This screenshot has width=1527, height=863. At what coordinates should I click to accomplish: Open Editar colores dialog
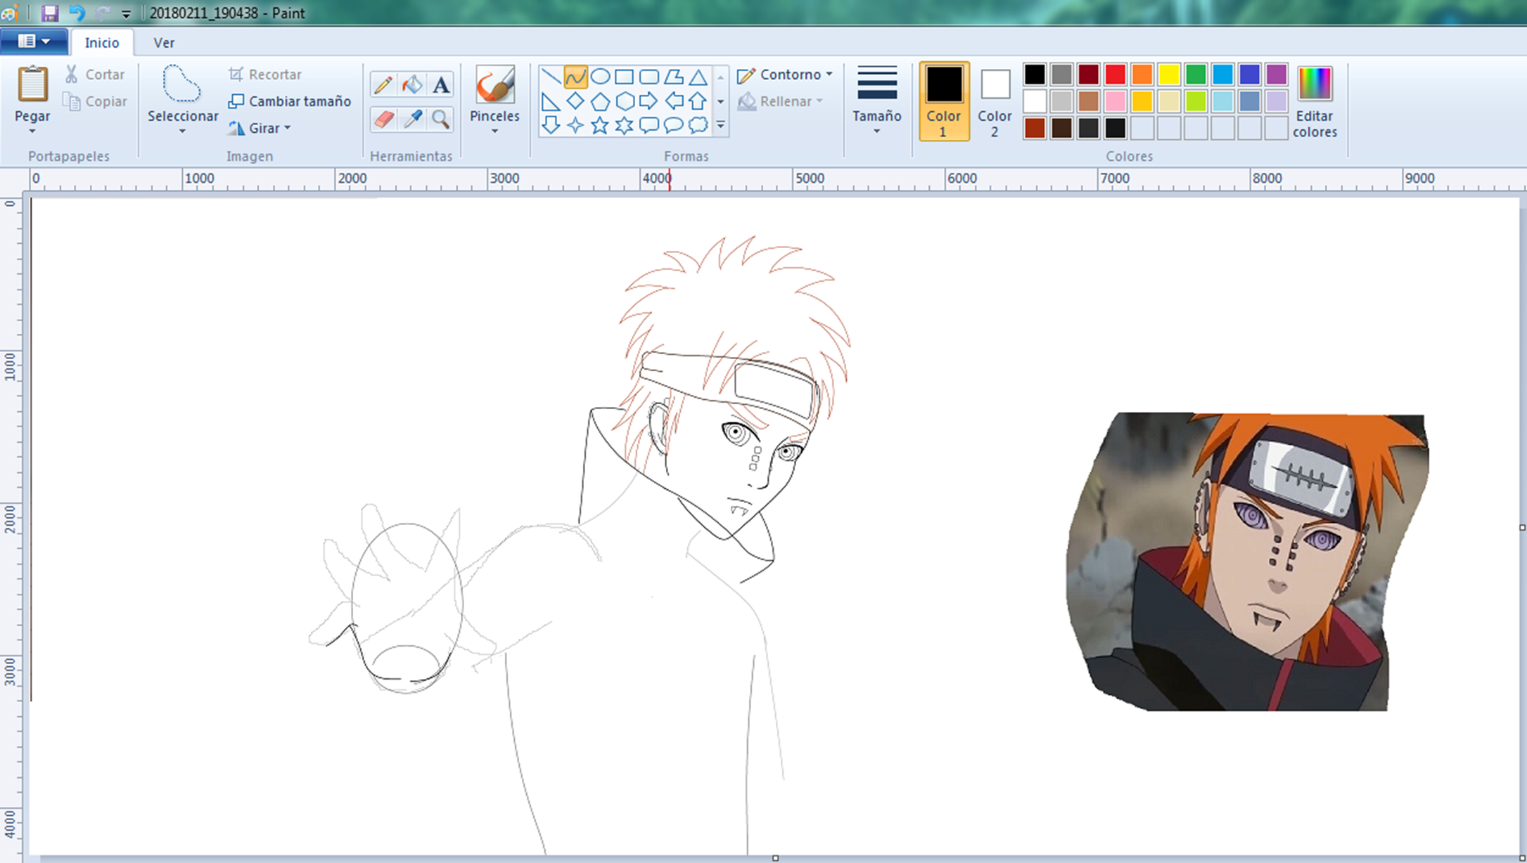[x=1314, y=101]
